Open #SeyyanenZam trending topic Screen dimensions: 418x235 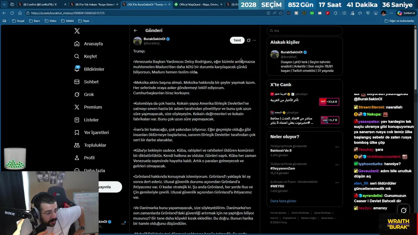click(282, 168)
